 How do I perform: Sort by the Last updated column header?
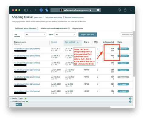[x=70, y=42]
